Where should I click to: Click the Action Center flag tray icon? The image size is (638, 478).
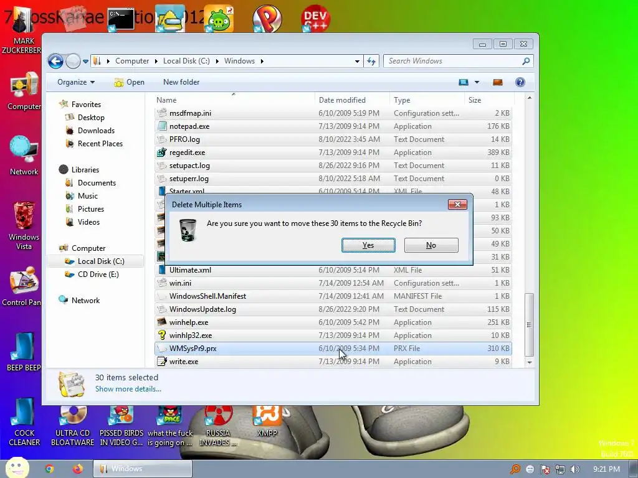545,469
